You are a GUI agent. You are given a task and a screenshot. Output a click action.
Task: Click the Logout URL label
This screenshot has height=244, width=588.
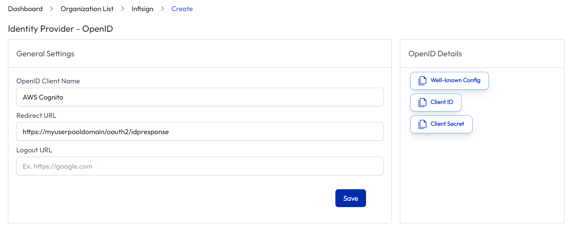pyautogui.click(x=34, y=150)
